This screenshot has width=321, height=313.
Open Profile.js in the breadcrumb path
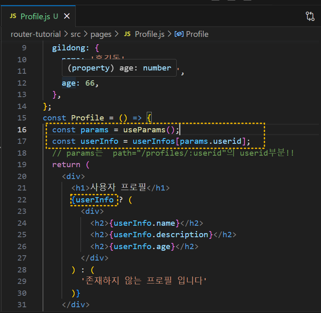(150, 34)
